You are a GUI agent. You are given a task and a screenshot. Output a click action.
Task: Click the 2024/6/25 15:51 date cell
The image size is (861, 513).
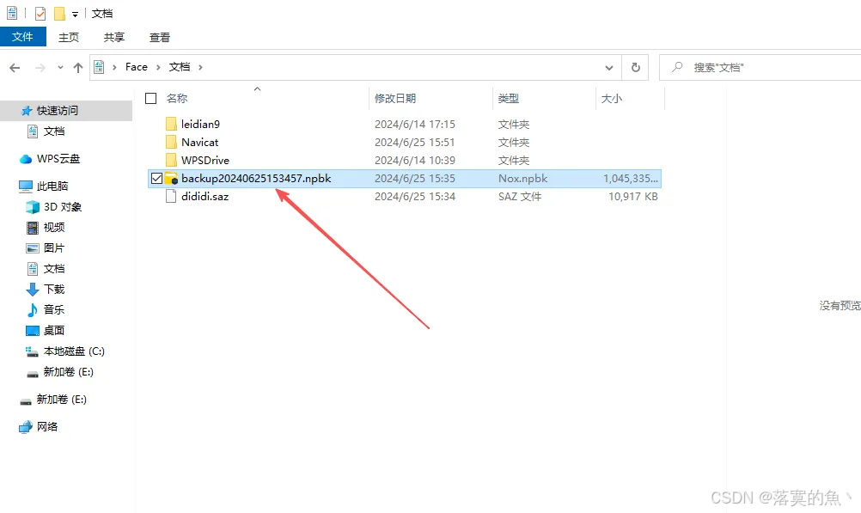pyautogui.click(x=414, y=143)
